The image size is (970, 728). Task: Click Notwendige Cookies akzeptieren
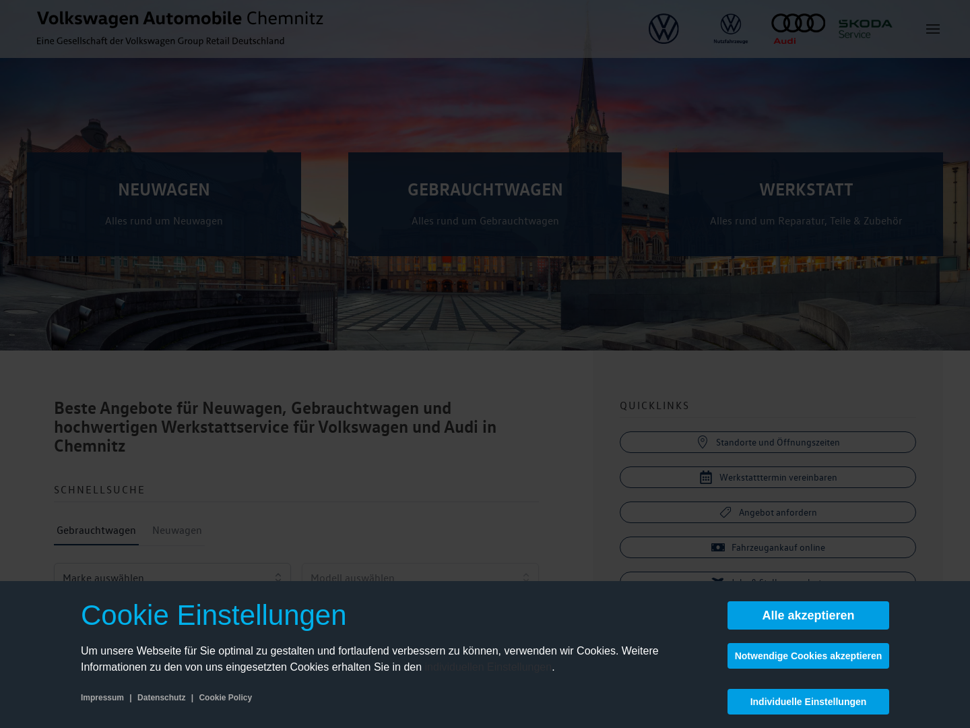pos(808,656)
